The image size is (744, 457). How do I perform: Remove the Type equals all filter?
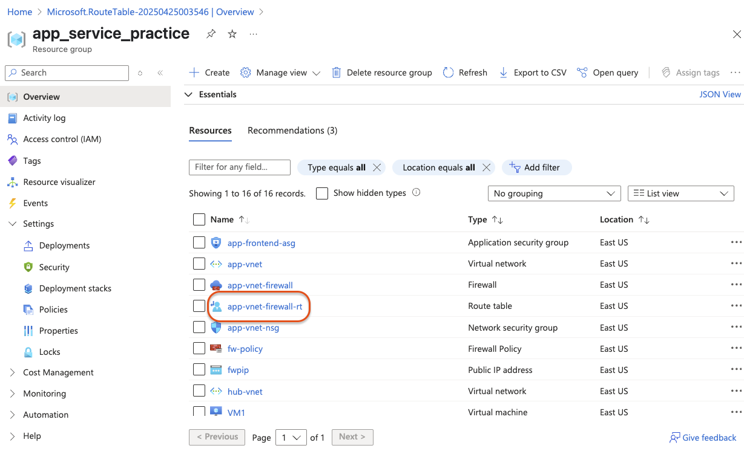pos(377,167)
